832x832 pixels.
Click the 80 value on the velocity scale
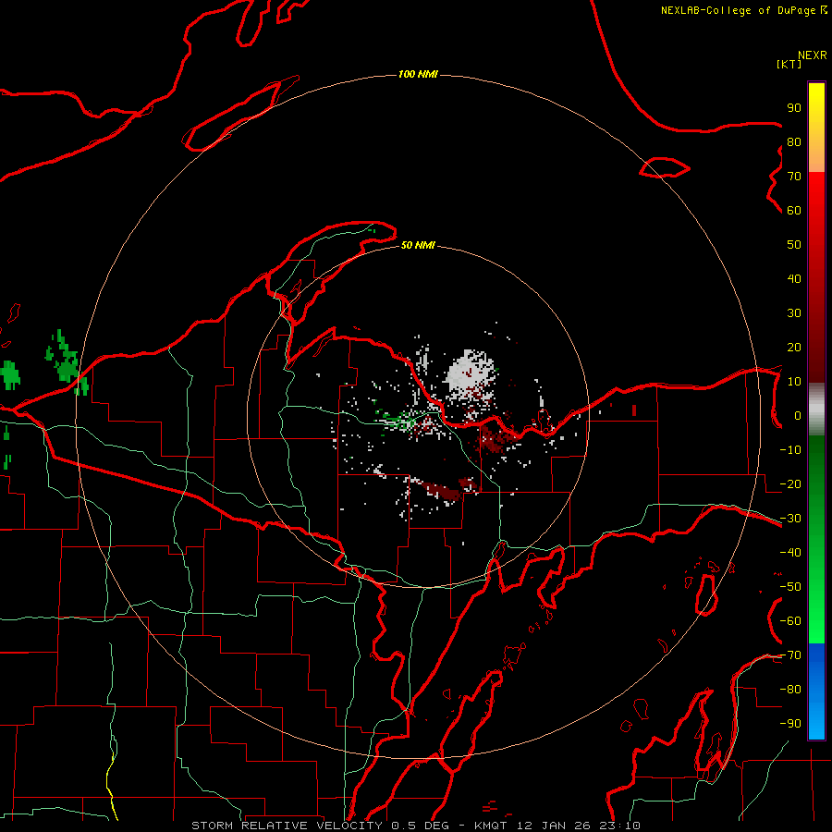[794, 141]
